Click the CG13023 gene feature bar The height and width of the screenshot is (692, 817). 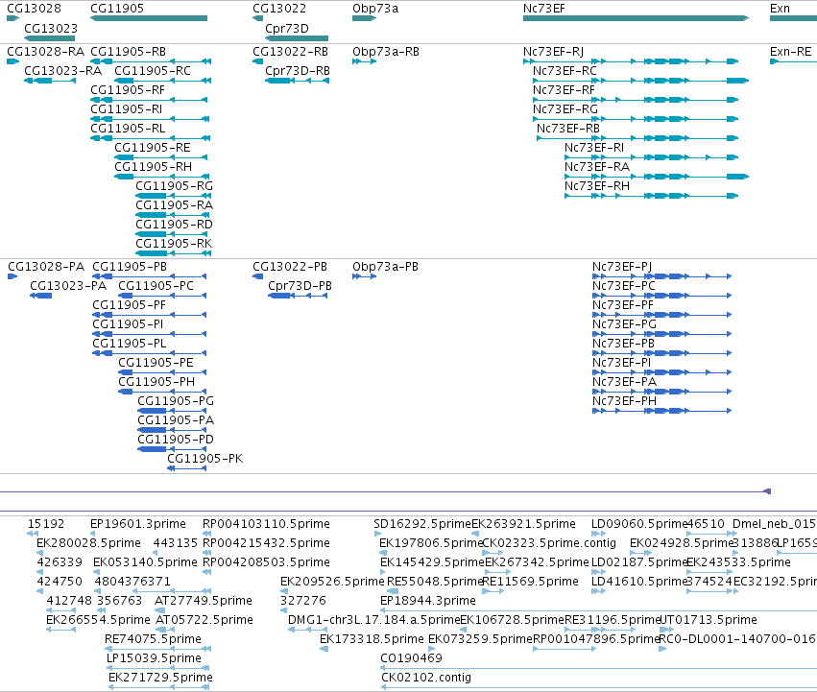point(50,38)
